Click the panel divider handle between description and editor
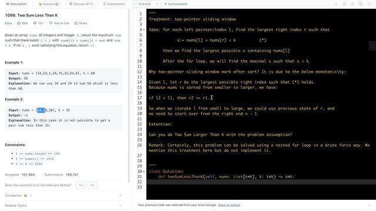Image resolution: width=376 pixels, height=211 pixels. [x=131, y=93]
